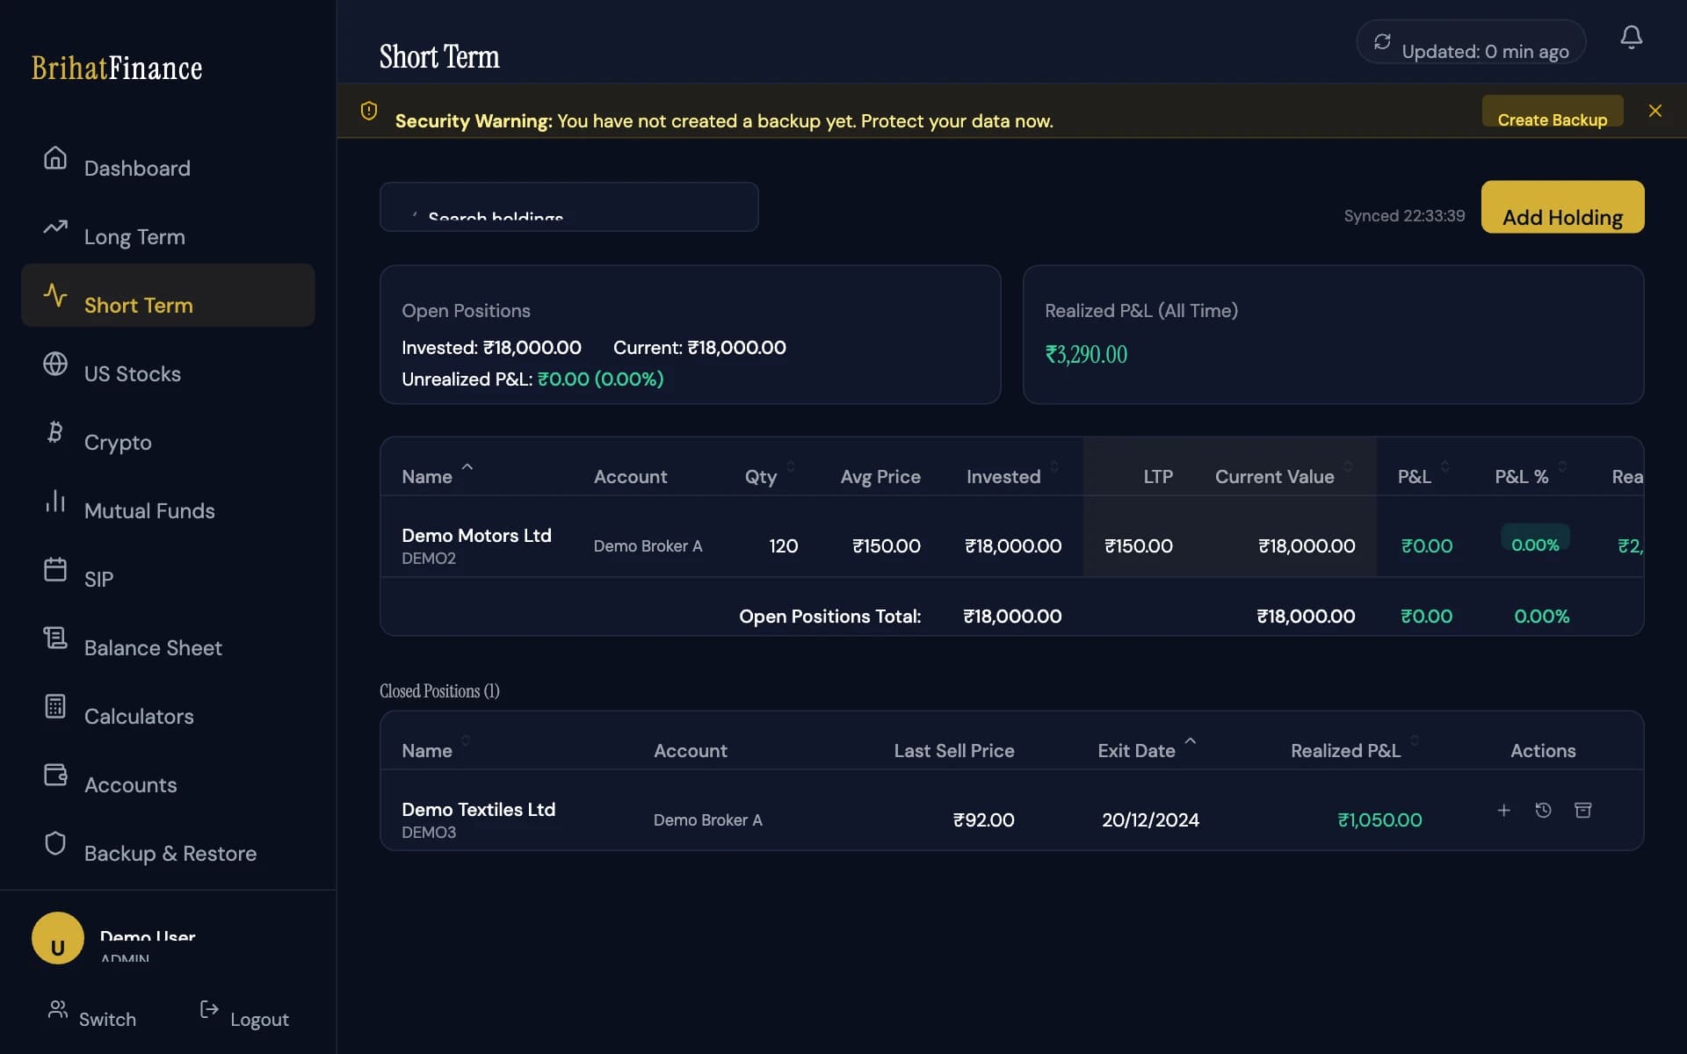Click Last Sell Price ₹92.00

point(983,819)
